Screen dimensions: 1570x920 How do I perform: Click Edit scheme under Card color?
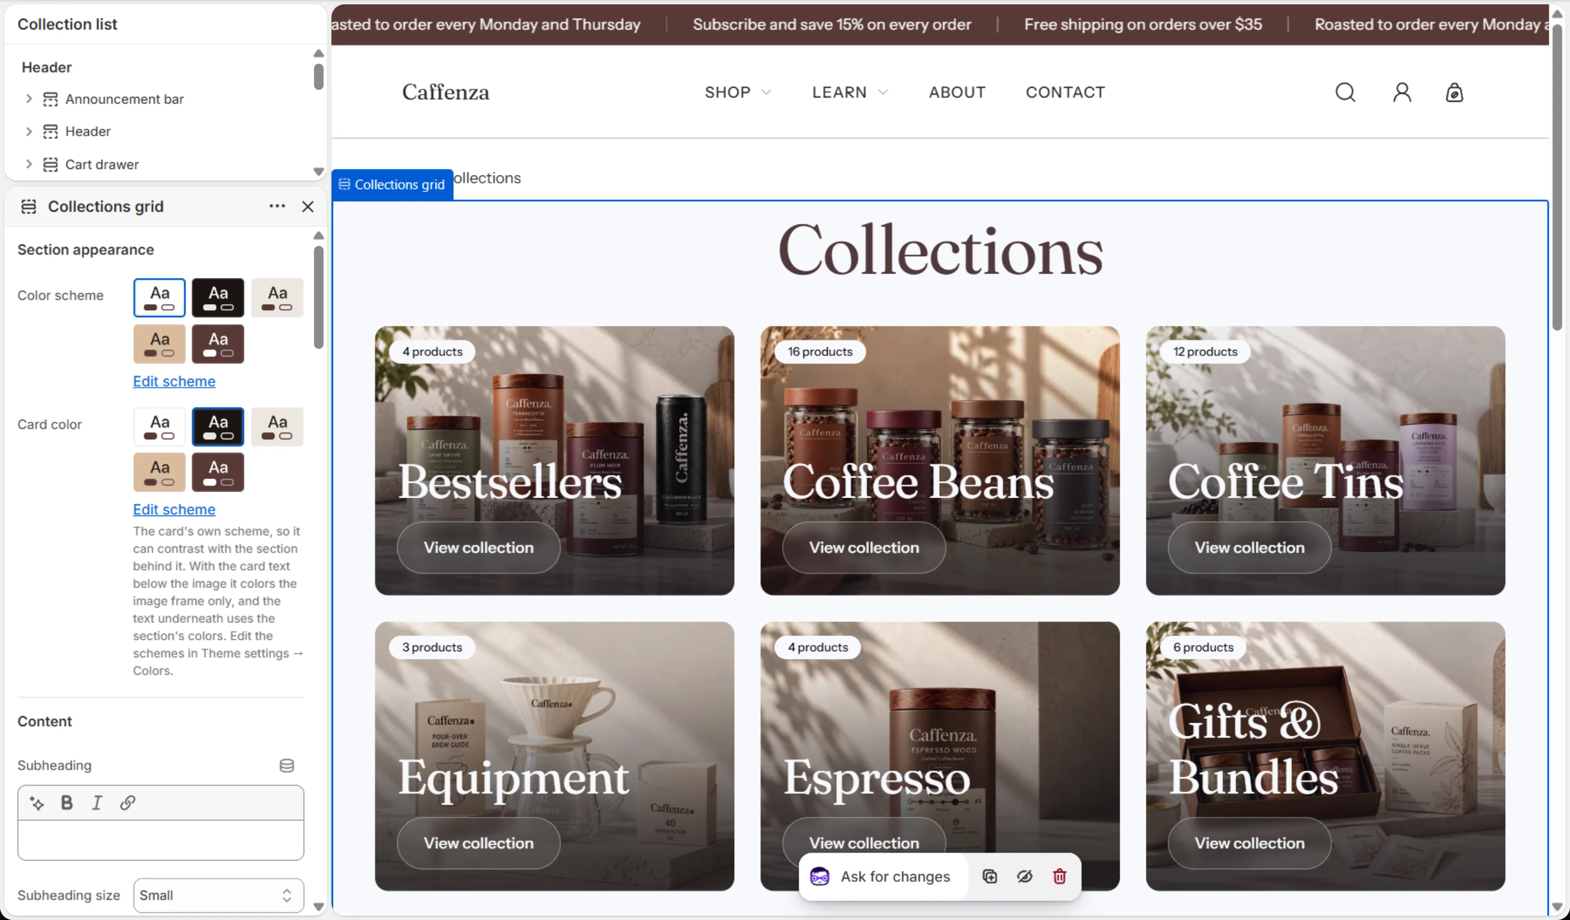pos(174,510)
